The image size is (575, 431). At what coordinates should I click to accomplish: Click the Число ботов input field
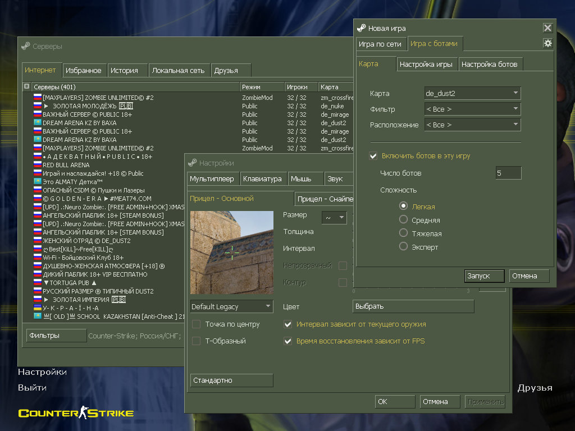tap(508, 173)
